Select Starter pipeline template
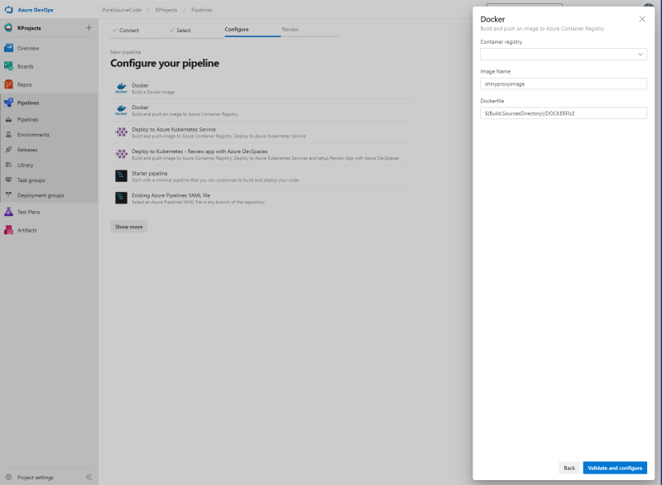This screenshot has width=662, height=485. tap(261, 176)
